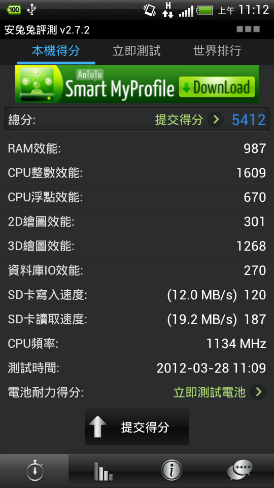Image resolution: width=274 pixels, height=488 pixels.
Task: Open the bar chart ranking icon
Action: (103, 471)
